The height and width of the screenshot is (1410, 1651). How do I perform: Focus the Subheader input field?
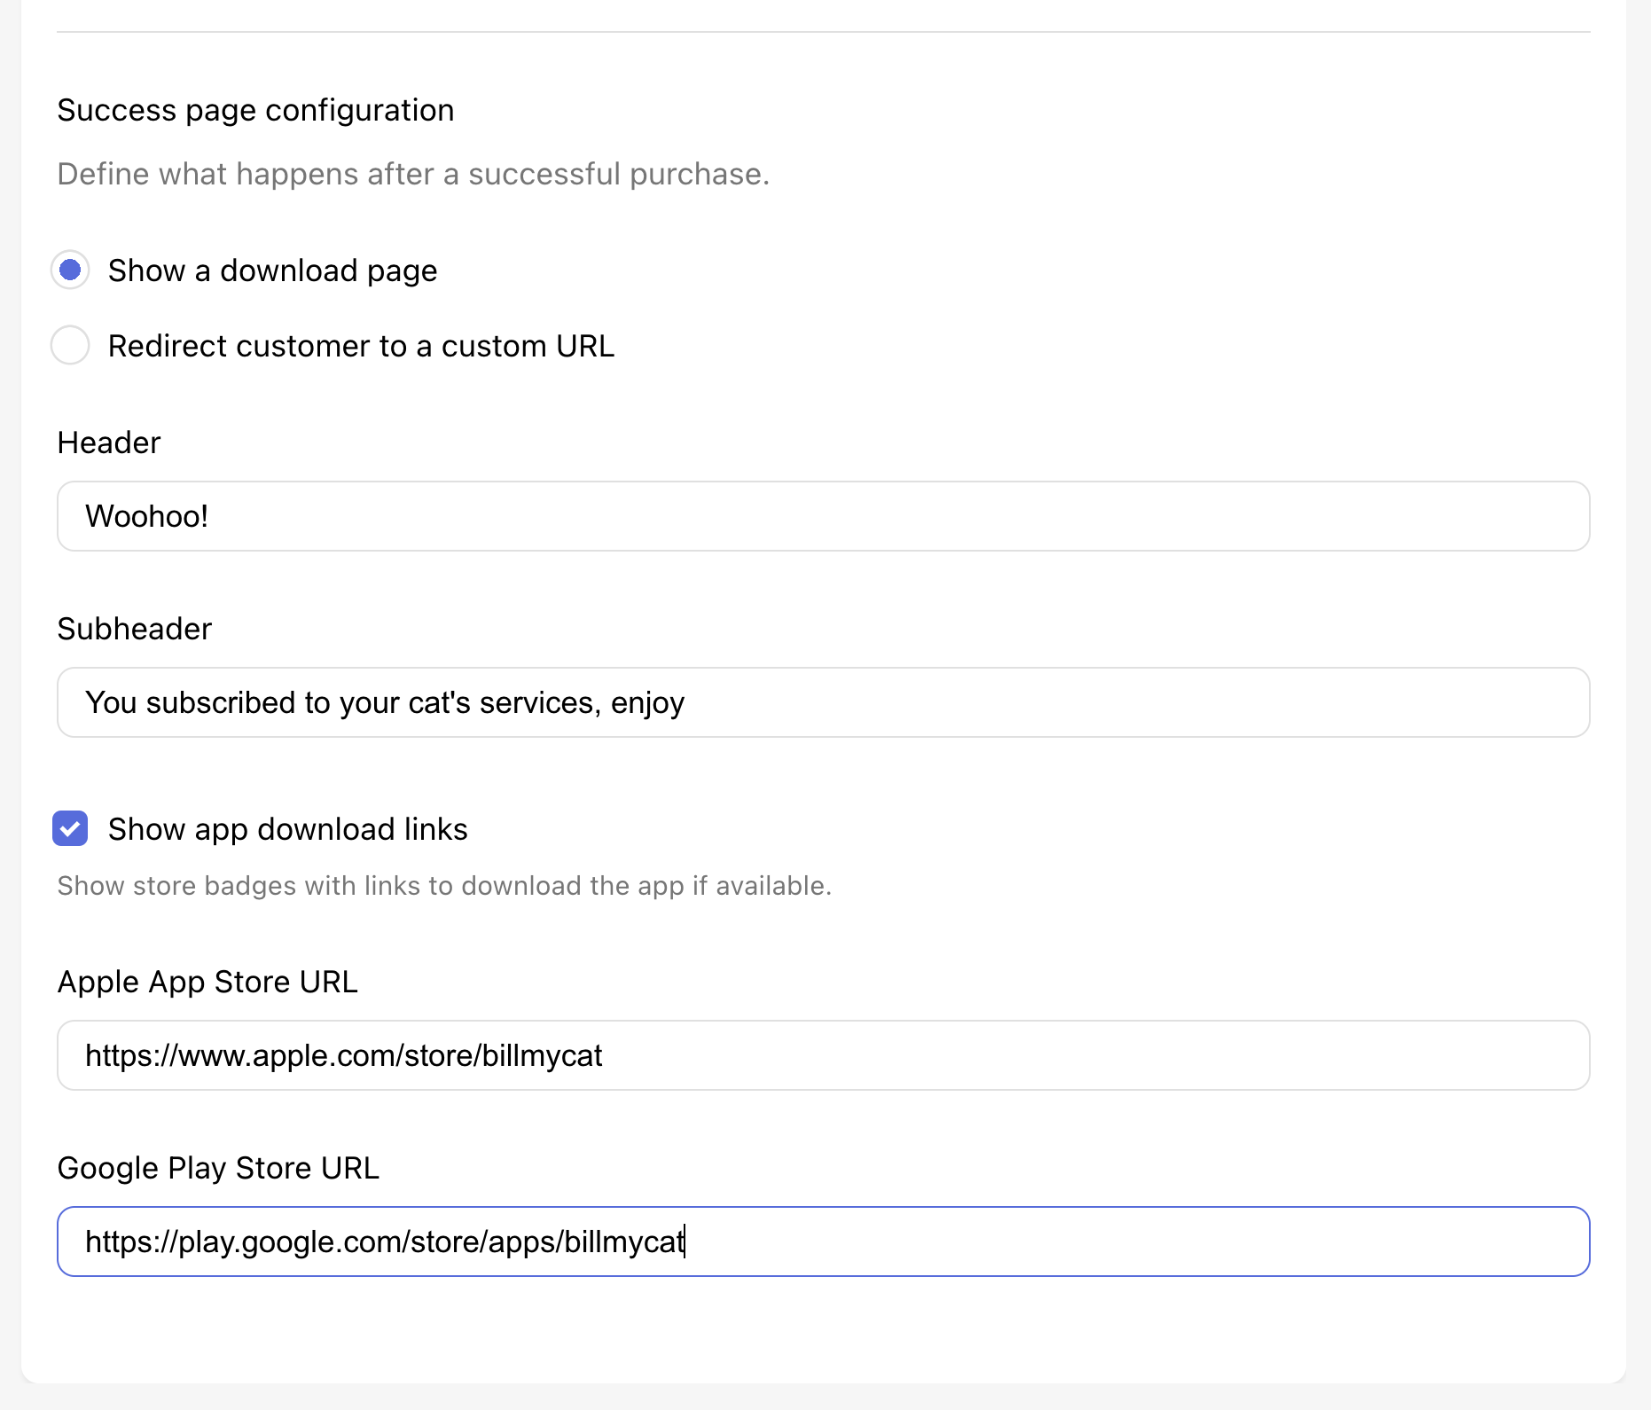point(823,702)
